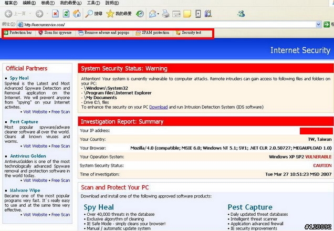Click the Print icon
This screenshot has width=334, height=231.
[x=165, y=14]
